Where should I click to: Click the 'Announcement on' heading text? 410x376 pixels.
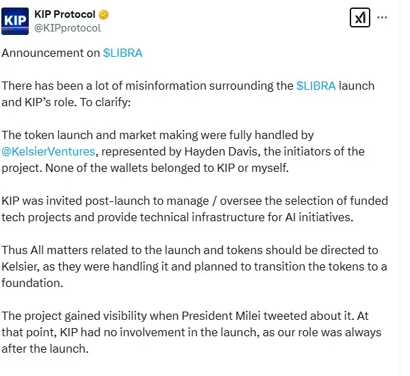[x=51, y=53]
